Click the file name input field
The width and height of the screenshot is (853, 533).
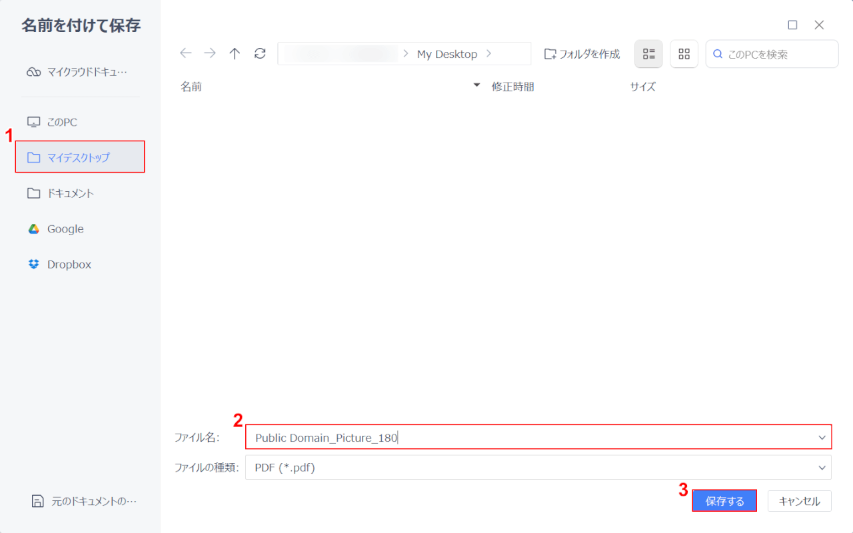(538, 437)
